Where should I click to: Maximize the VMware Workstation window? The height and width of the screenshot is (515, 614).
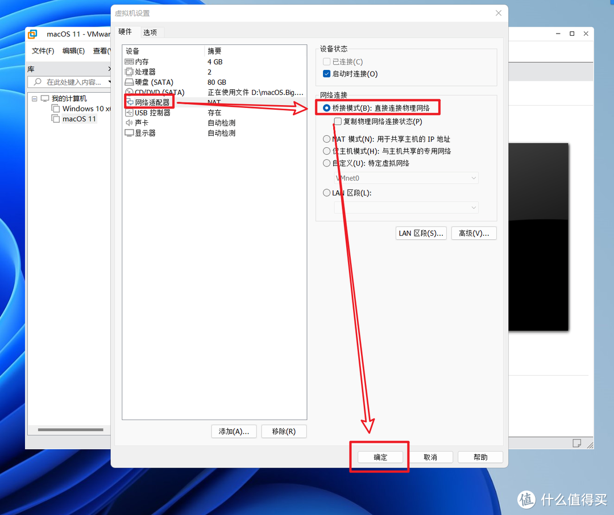click(572, 34)
